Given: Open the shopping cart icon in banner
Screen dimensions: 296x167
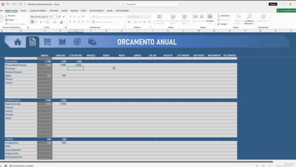Looking at the screenshot, I should pyautogui.click(x=47, y=42).
